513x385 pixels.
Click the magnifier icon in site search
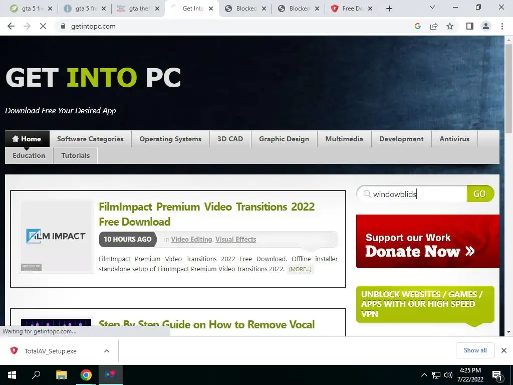coord(367,194)
